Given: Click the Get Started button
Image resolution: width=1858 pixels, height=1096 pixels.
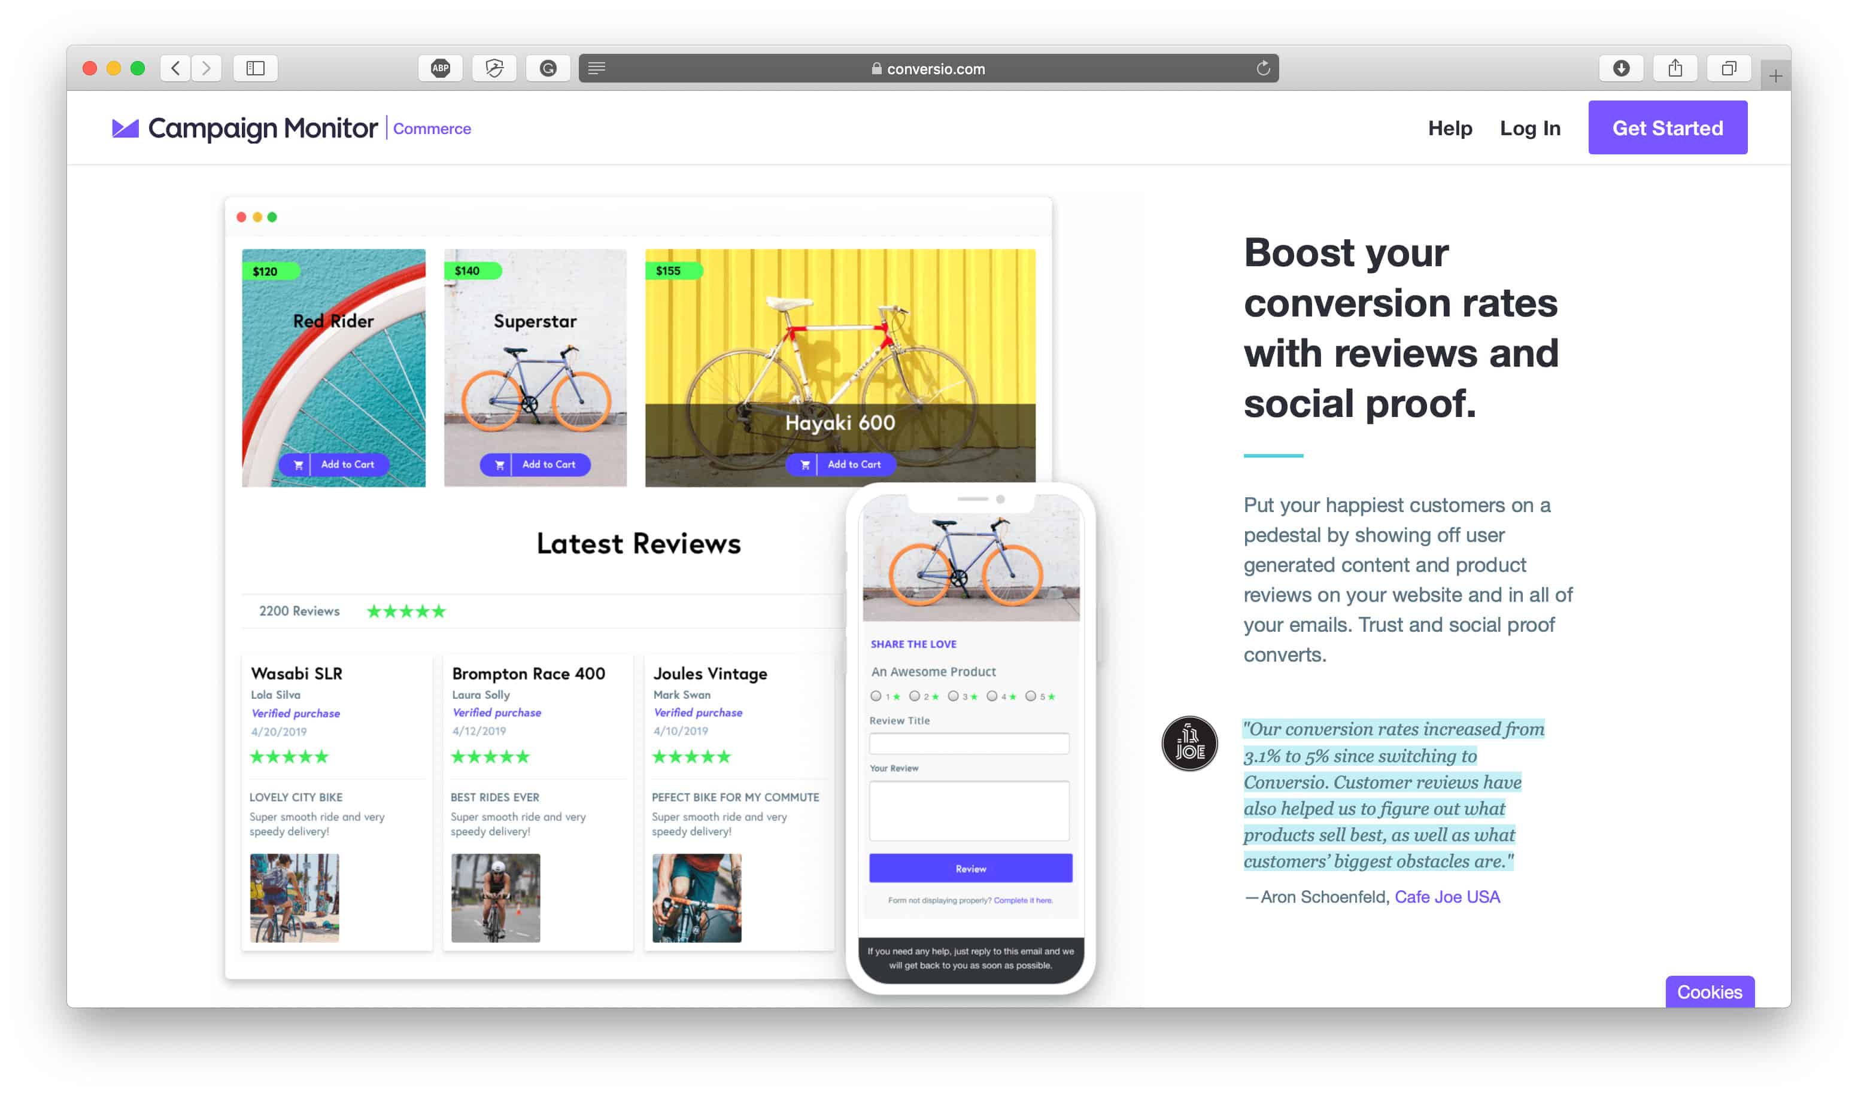Looking at the screenshot, I should [1668, 128].
